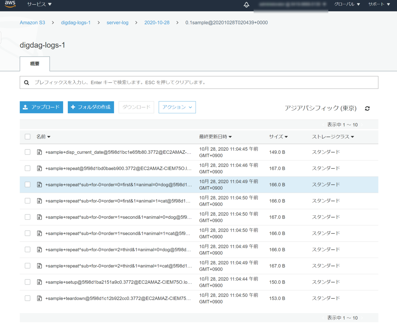397x324 pixels.
Task: Click the 153.0 B size value
Action: click(x=277, y=298)
